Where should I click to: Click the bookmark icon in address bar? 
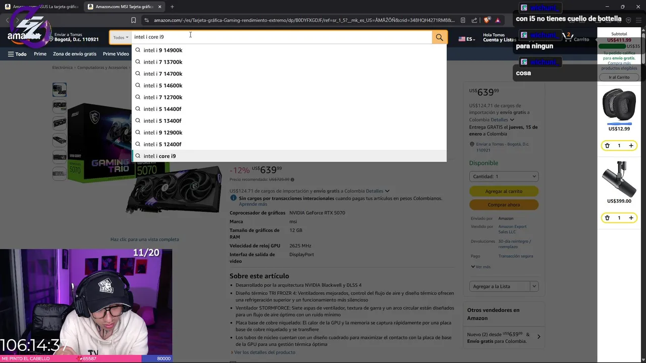click(133, 20)
